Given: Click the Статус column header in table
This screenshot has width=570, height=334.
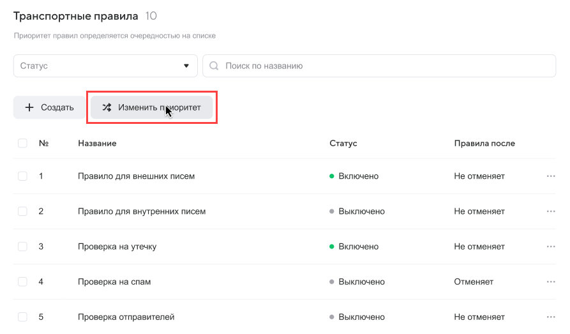Looking at the screenshot, I should pos(343,143).
